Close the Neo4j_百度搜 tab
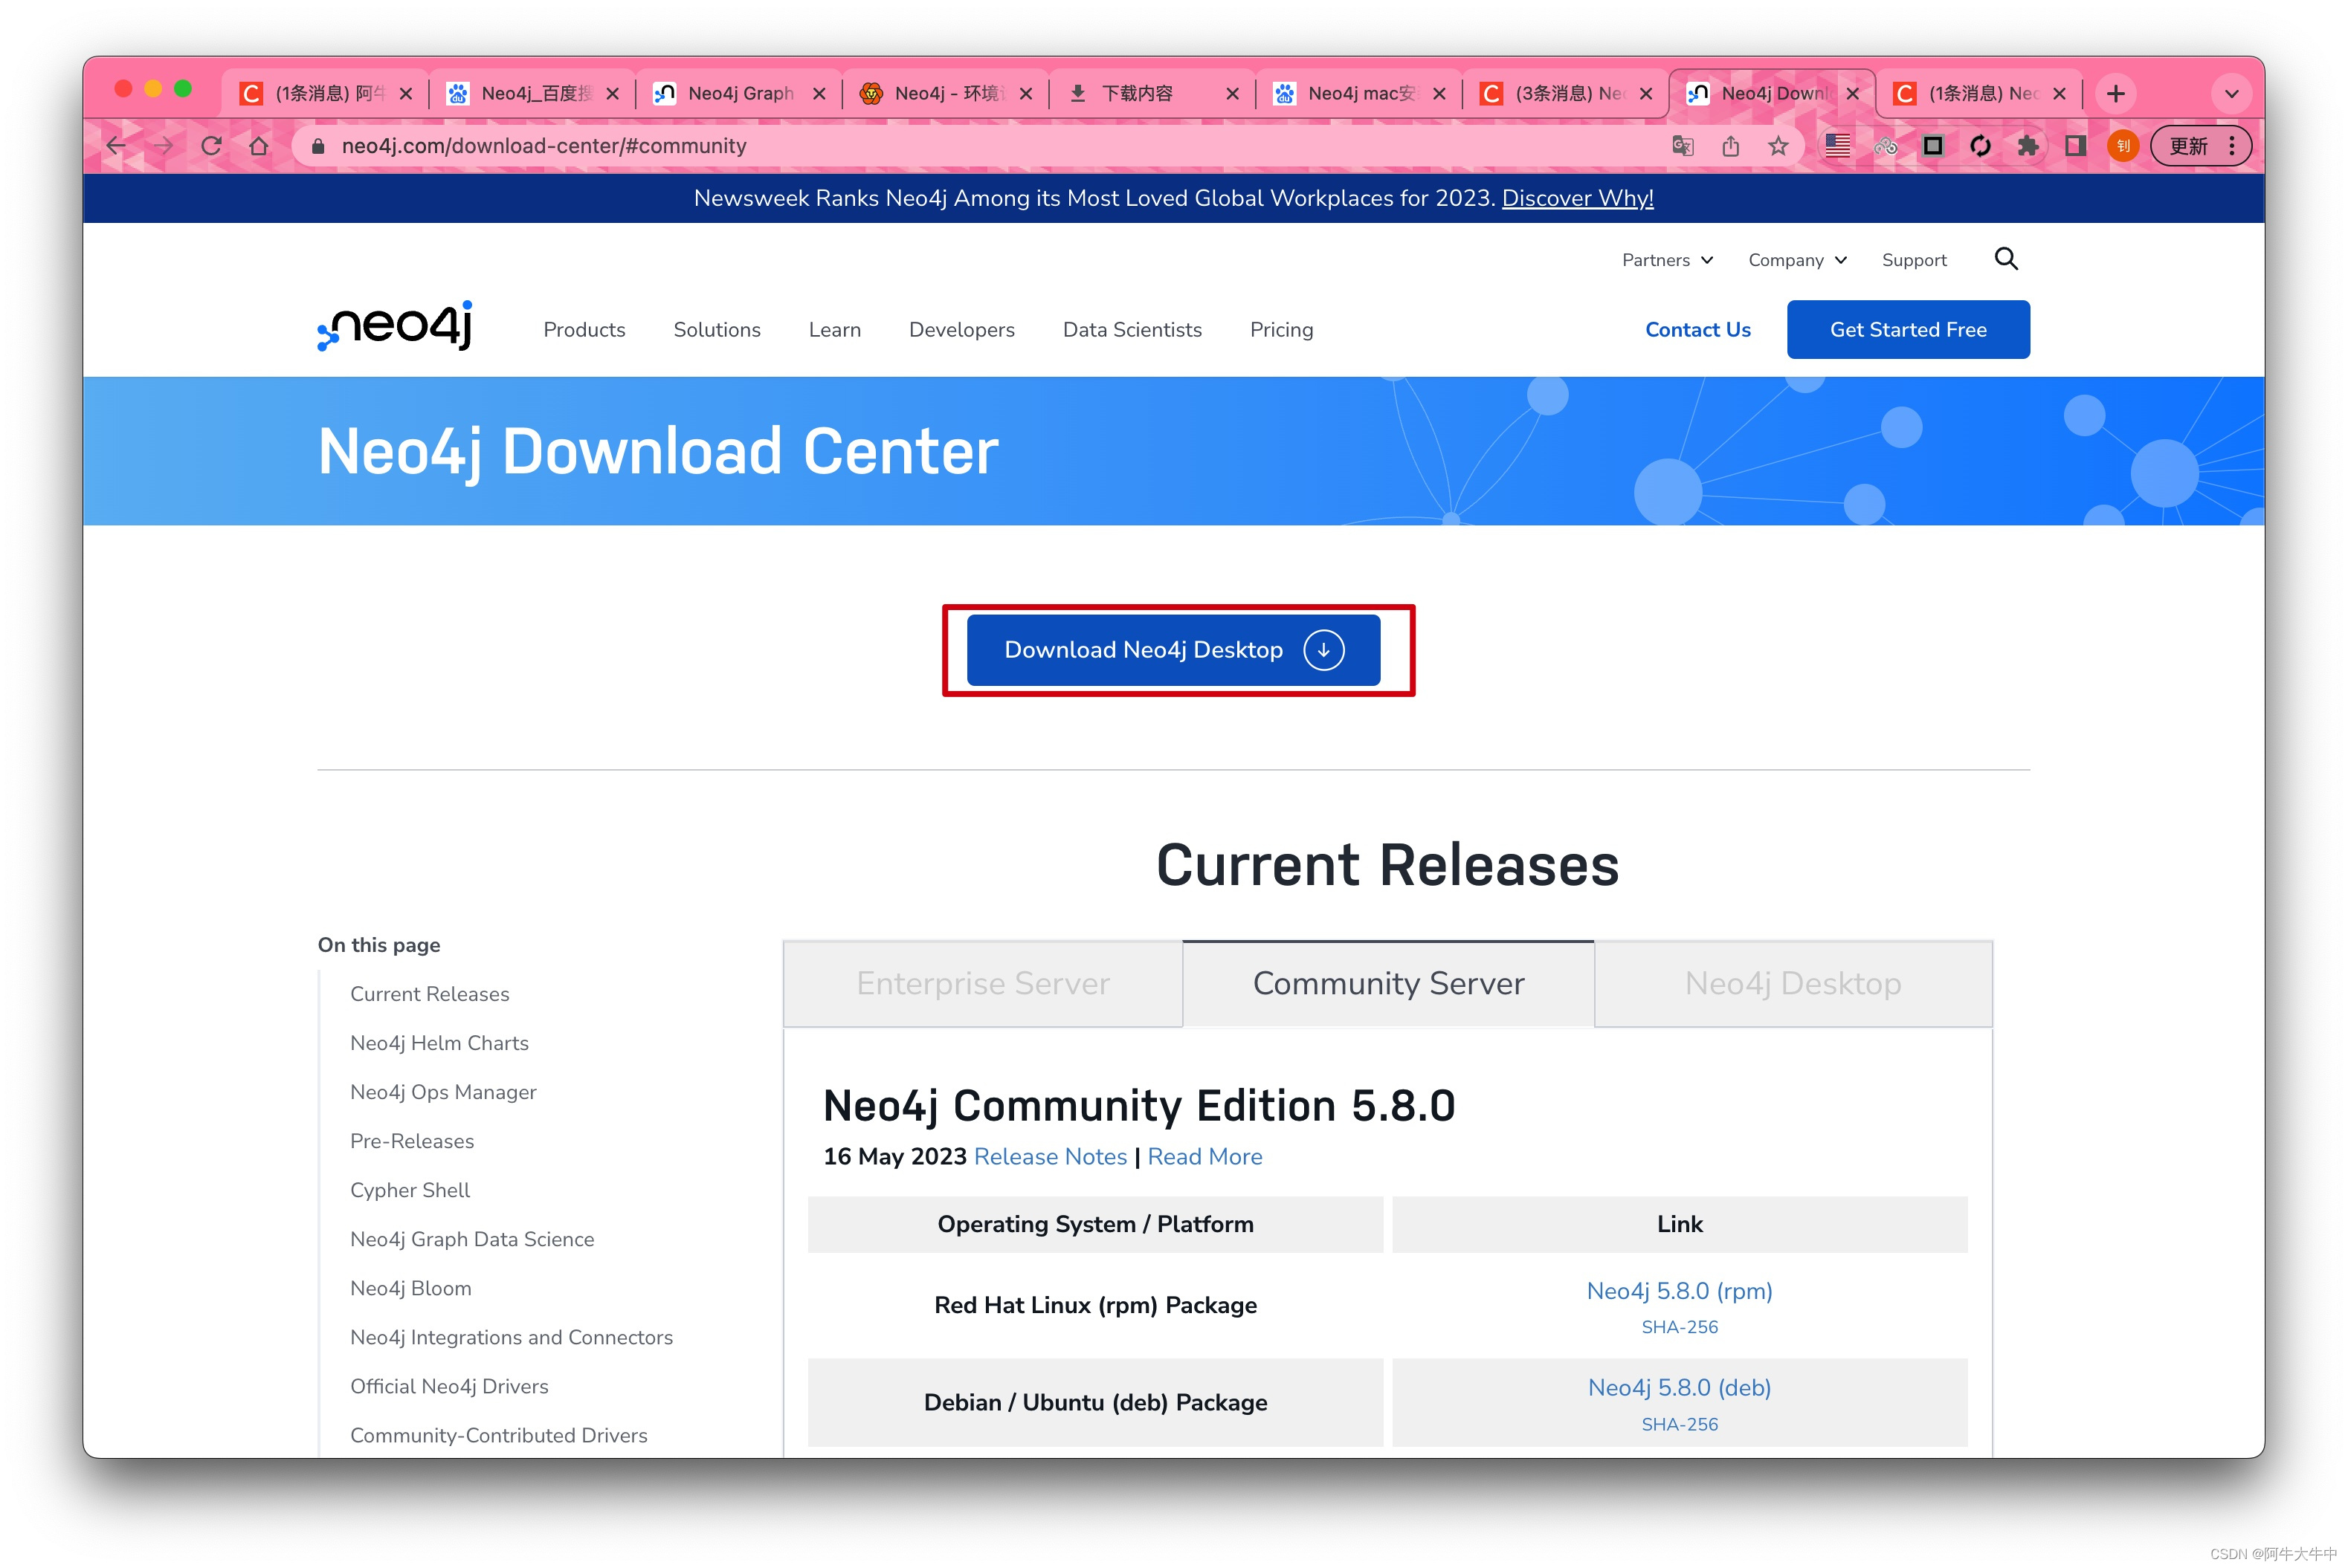Viewport: 2348px width, 1568px height. coord(612,93)
